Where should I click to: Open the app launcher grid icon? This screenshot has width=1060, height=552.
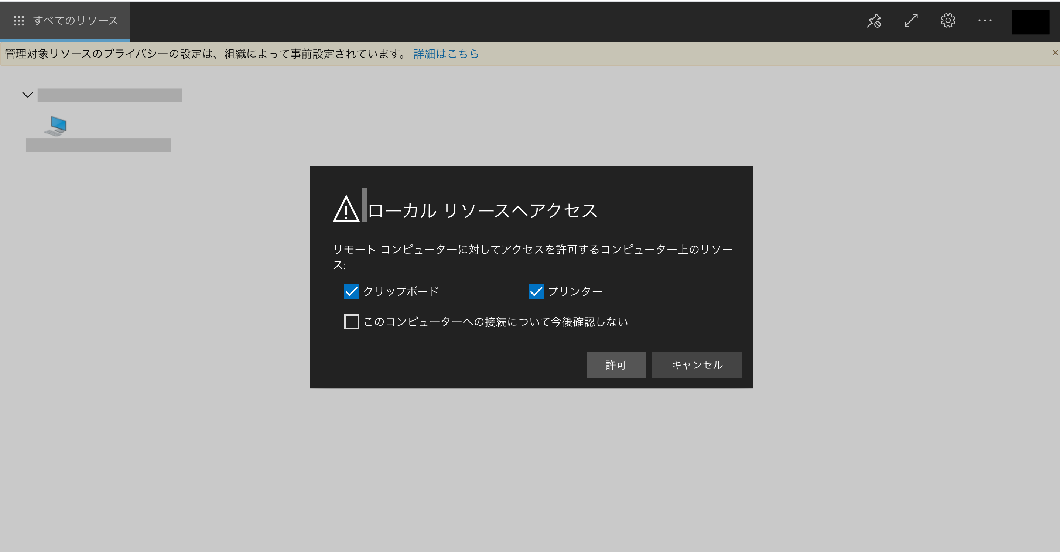coord(18,20)
